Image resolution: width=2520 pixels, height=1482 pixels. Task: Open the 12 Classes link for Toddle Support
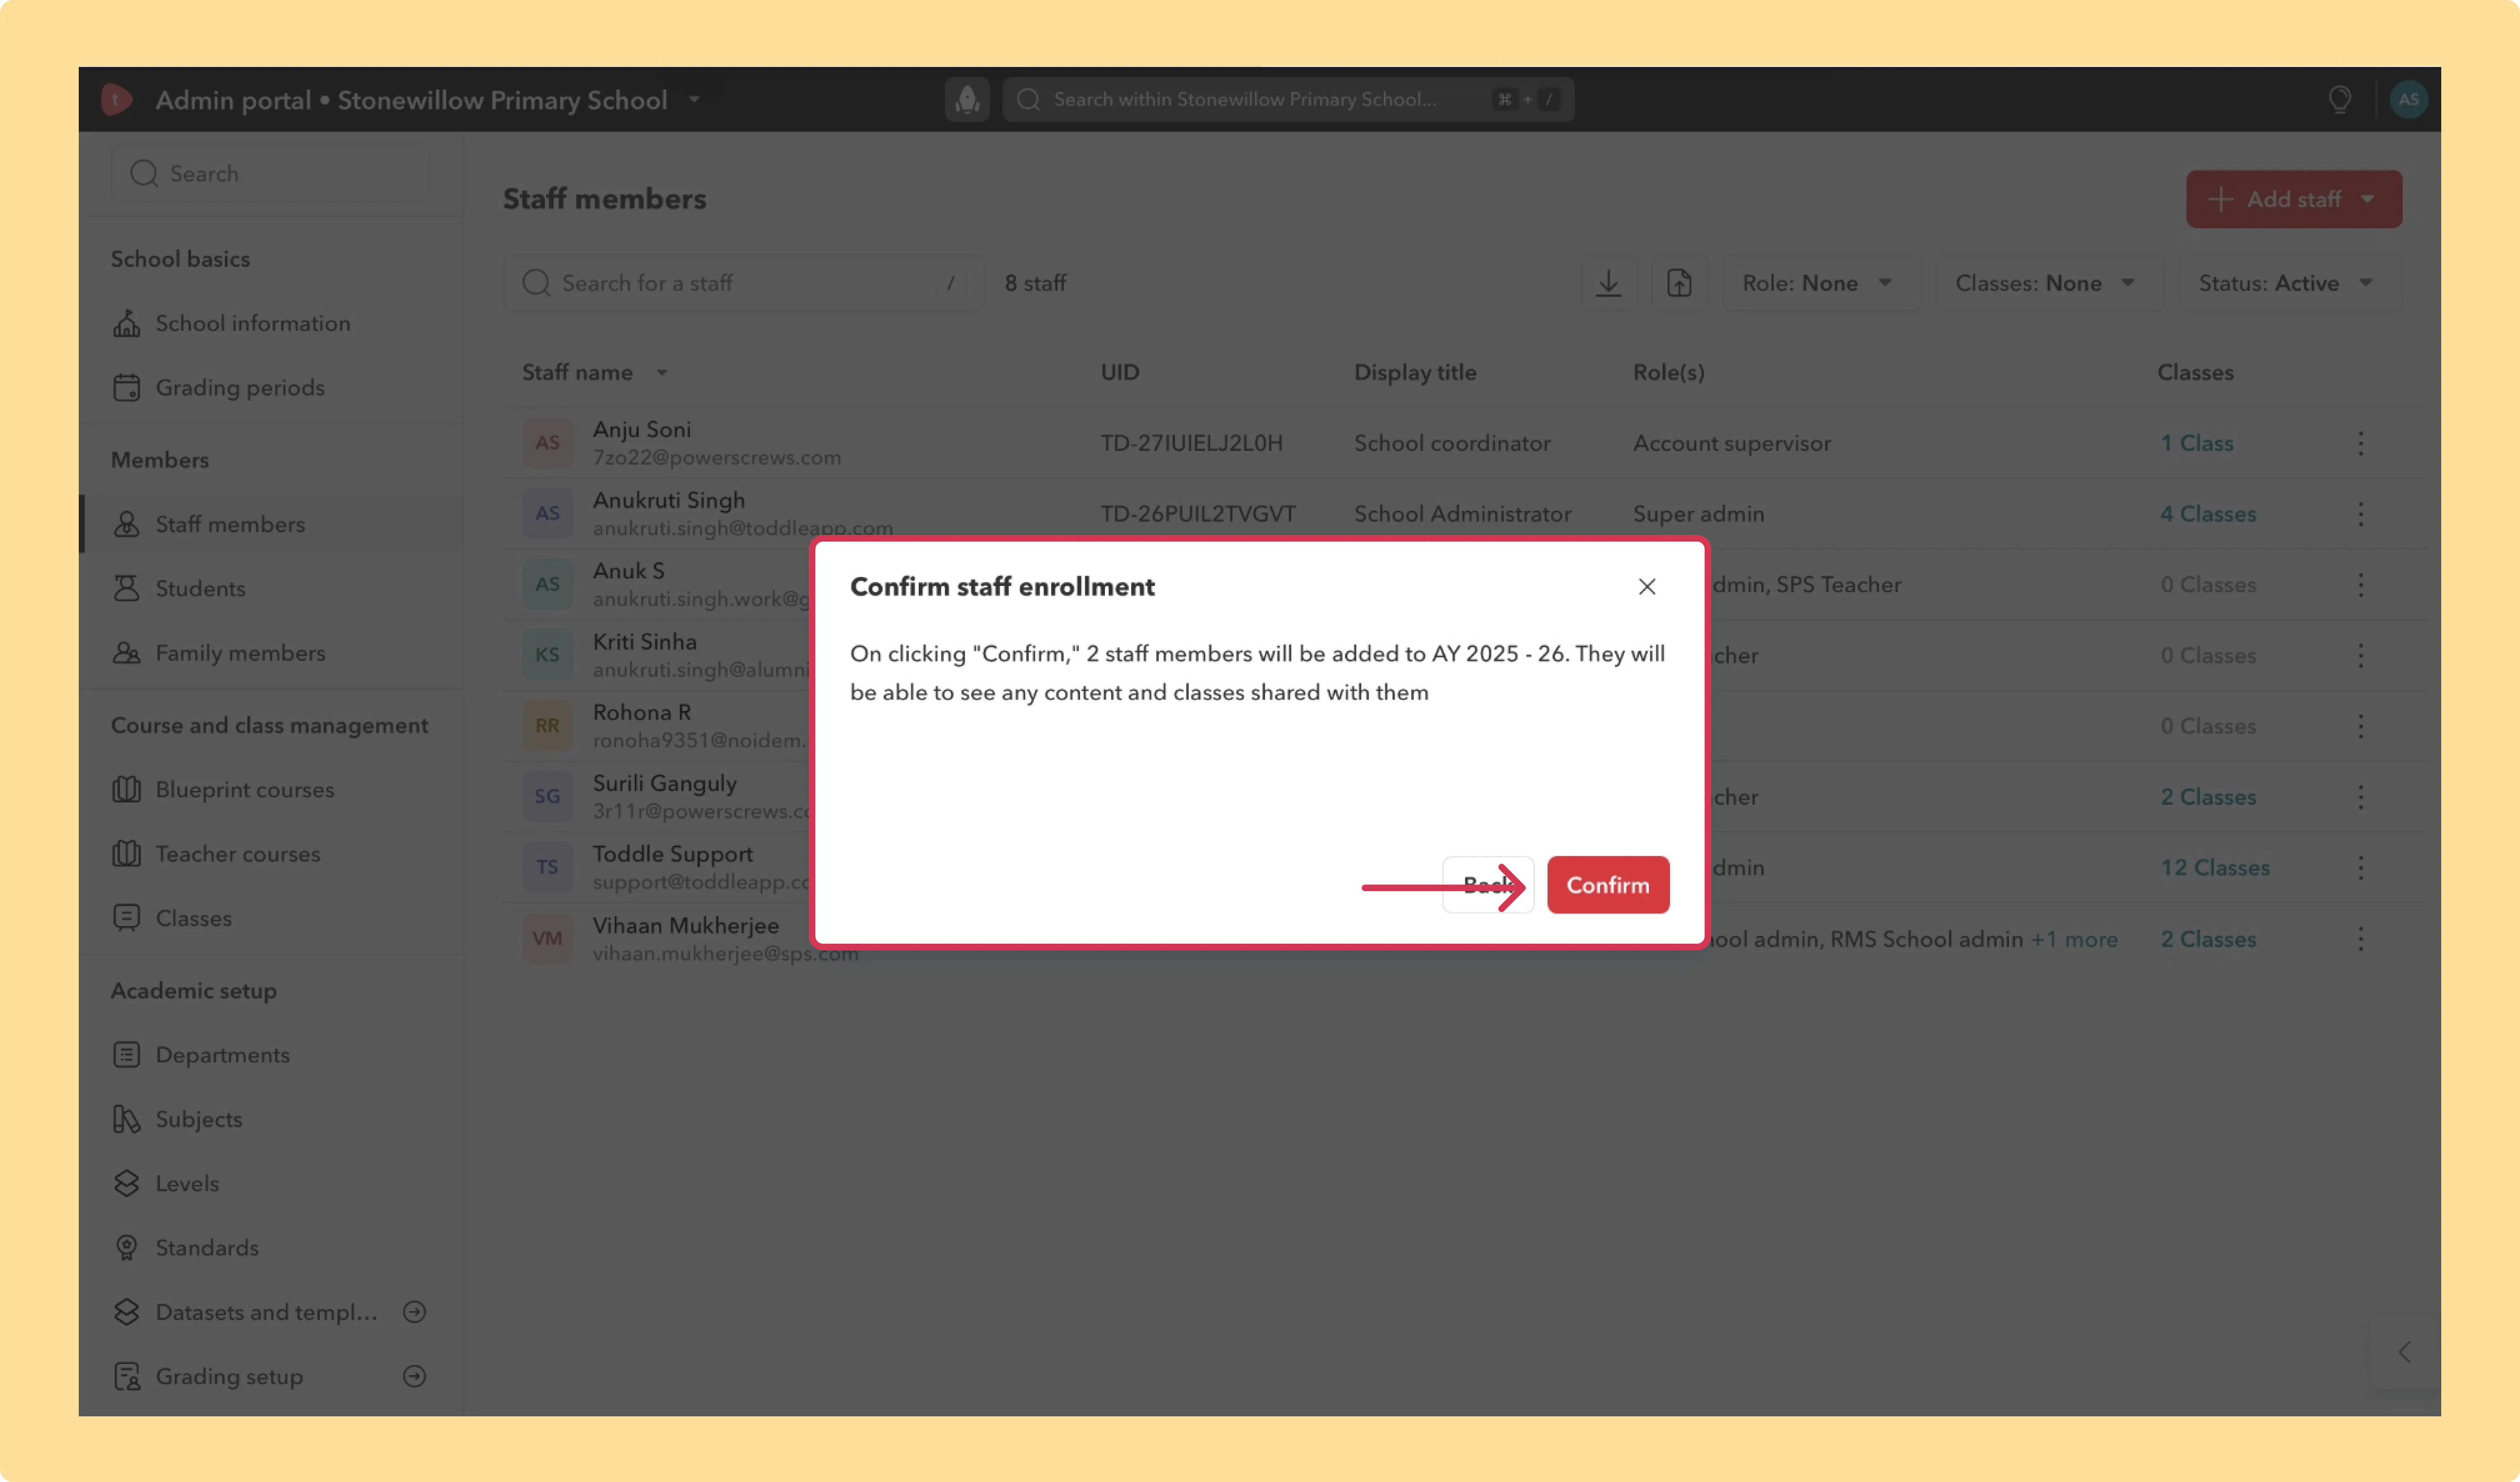click(x=2215, y=868)
